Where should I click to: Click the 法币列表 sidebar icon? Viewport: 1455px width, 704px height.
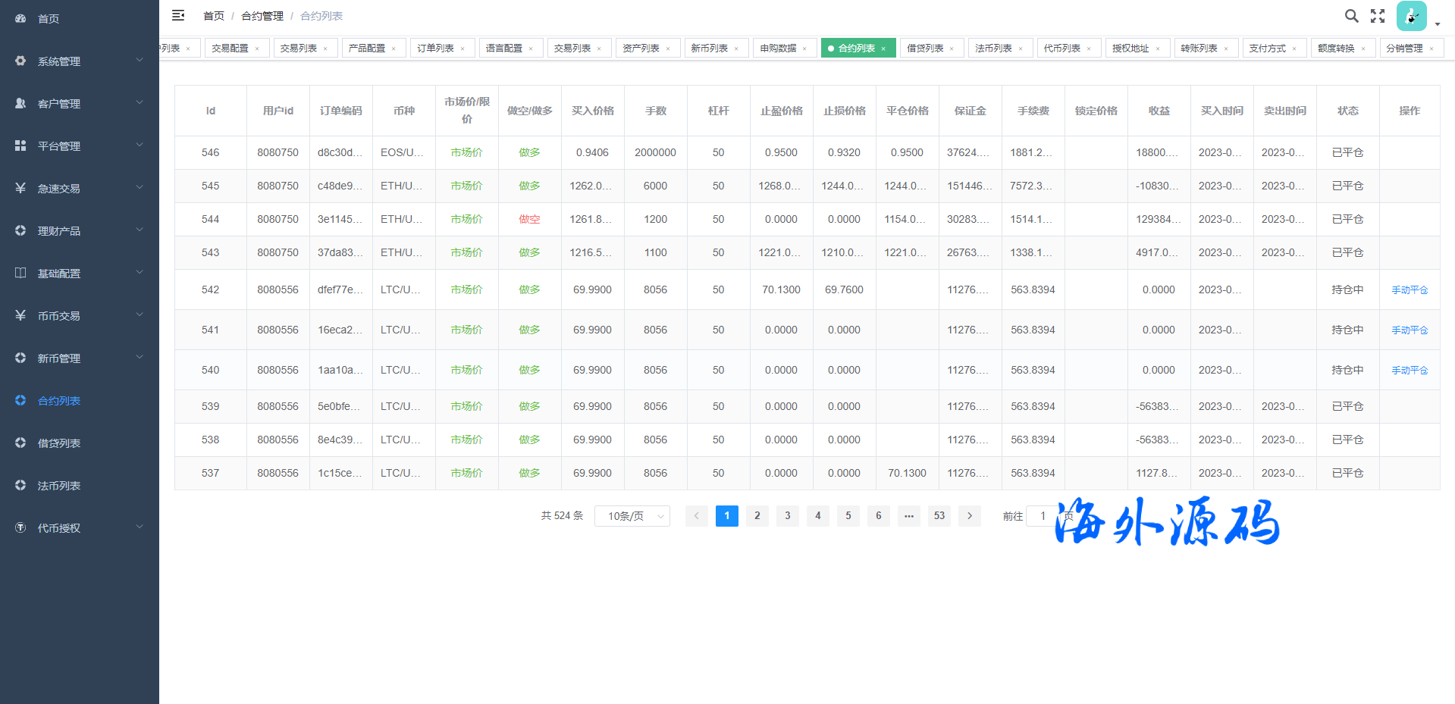(20, 485)
